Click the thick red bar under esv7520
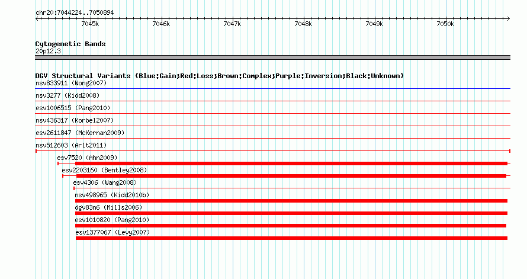 tap(291, 163)
